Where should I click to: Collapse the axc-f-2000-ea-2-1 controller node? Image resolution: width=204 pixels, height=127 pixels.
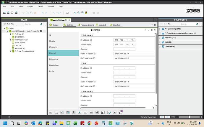[7, 31]
